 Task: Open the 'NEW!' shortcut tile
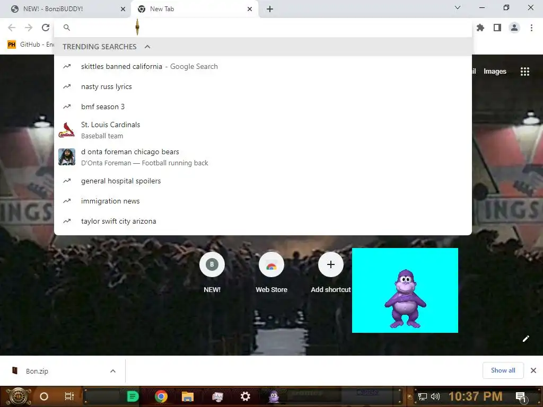(212, 273)
